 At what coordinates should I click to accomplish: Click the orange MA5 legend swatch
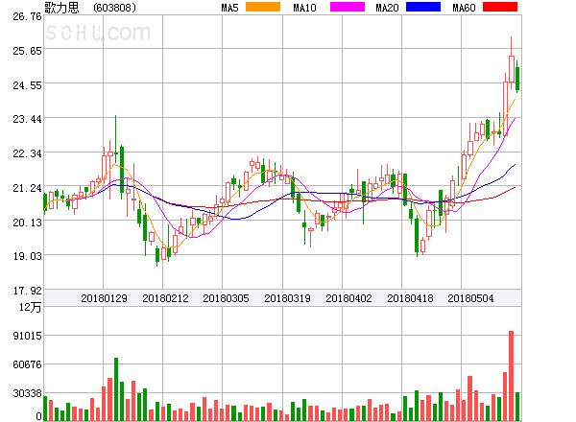tap(263, 7)
